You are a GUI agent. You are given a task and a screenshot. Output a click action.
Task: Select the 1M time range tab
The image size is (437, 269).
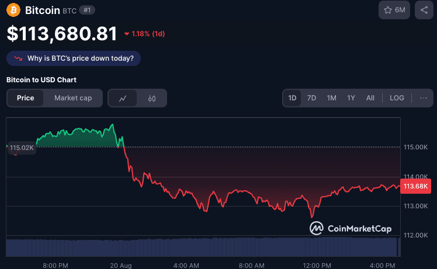click(331, 98)
